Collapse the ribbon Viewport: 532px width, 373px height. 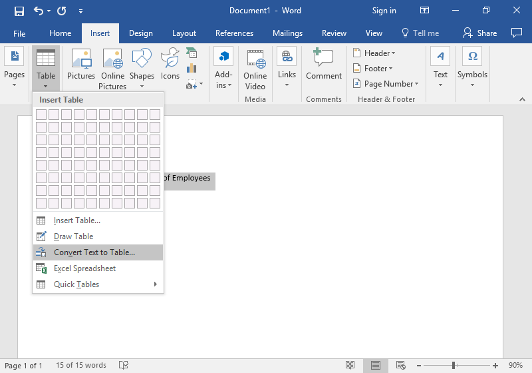[x=522, y=99]
